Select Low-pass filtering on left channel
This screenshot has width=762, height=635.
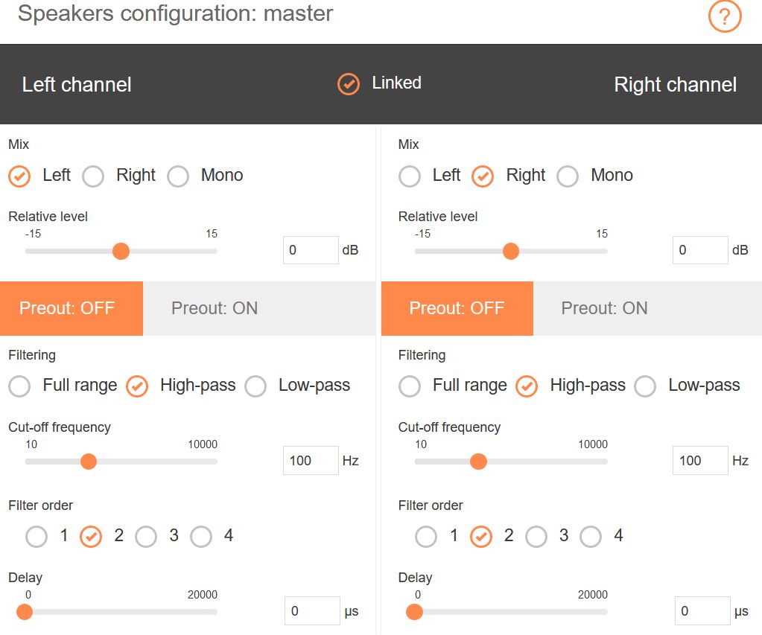255,387
